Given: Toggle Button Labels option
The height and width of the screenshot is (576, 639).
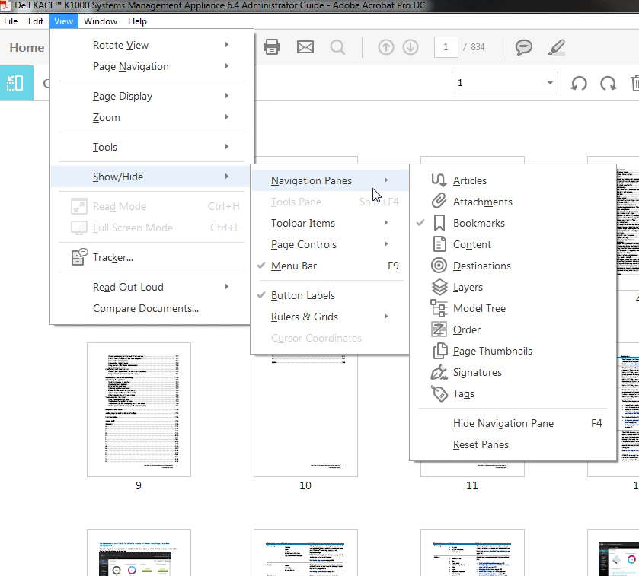Looking at the screenshot, I should click(x=329, y=295).
